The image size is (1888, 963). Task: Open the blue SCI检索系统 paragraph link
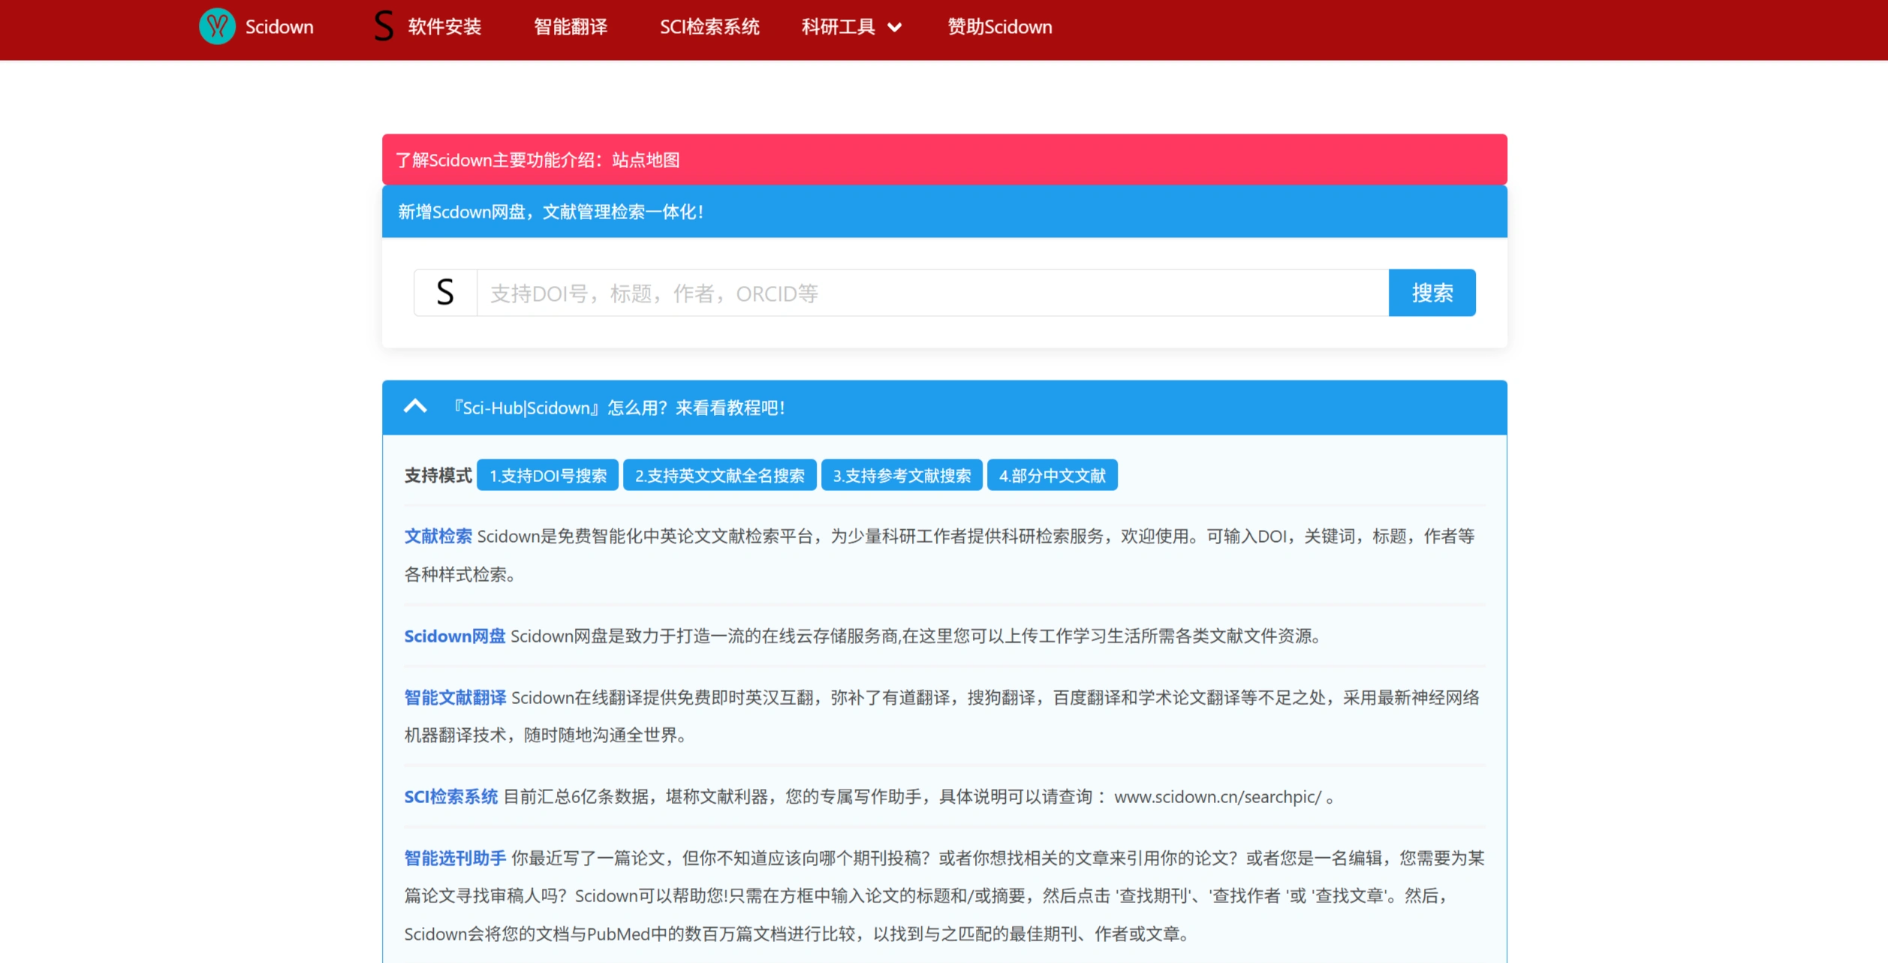[x=450, y=796]
